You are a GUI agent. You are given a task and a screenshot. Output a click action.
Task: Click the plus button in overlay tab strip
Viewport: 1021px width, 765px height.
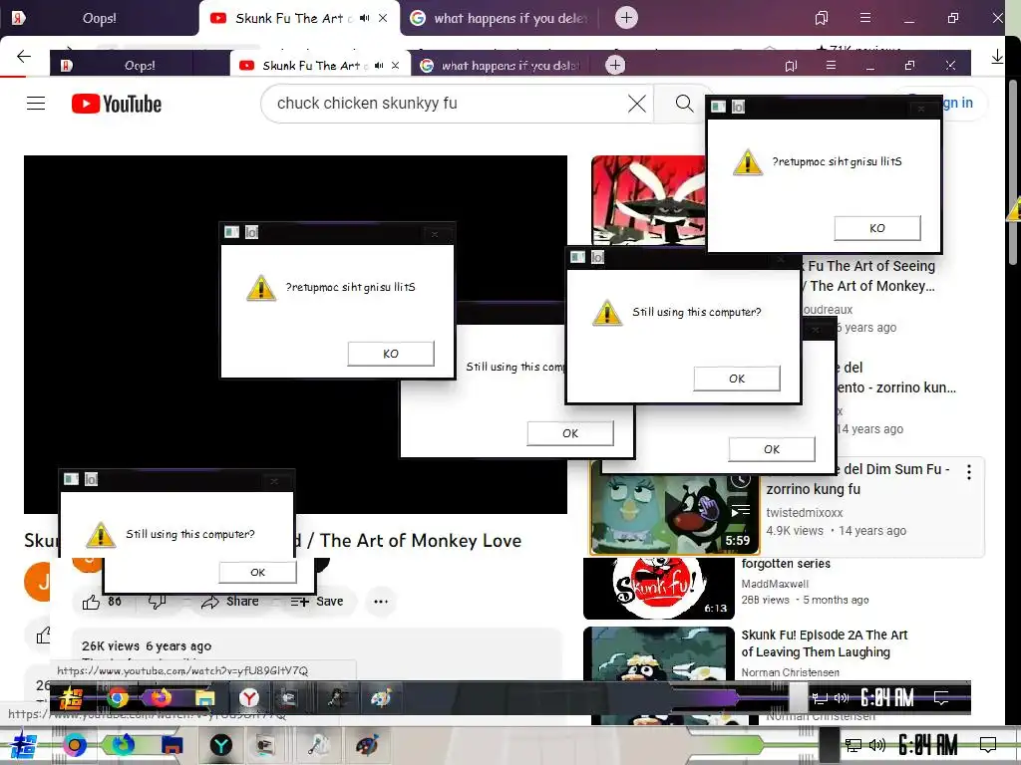(x=615, y=65)
